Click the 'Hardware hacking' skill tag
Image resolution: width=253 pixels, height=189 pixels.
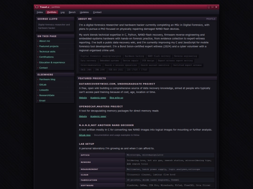coord(134,56)
